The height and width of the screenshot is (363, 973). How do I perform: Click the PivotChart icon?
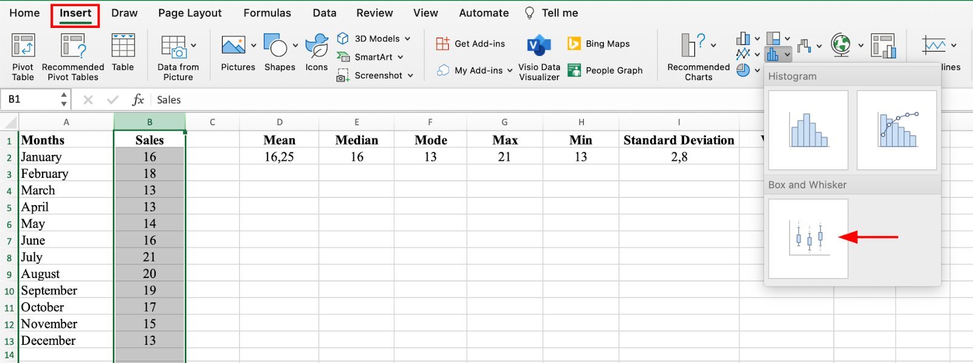point(882,46)
